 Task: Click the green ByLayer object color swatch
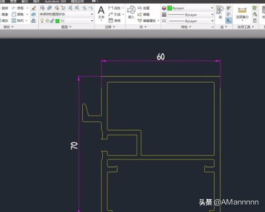pyautogui.click(x=170, y=8)
